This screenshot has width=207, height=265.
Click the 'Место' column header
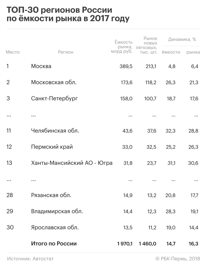13,52
